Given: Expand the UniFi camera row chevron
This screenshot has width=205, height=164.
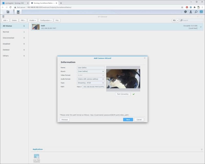Looking at the screenshot, I should 201,27.
